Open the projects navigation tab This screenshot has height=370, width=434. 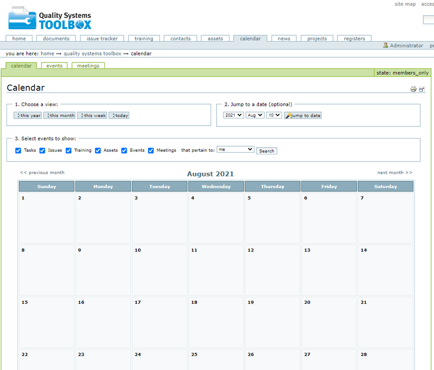click(x=317, y=39)
